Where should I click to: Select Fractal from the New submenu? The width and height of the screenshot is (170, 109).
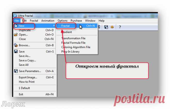click(x=65, y=26)
